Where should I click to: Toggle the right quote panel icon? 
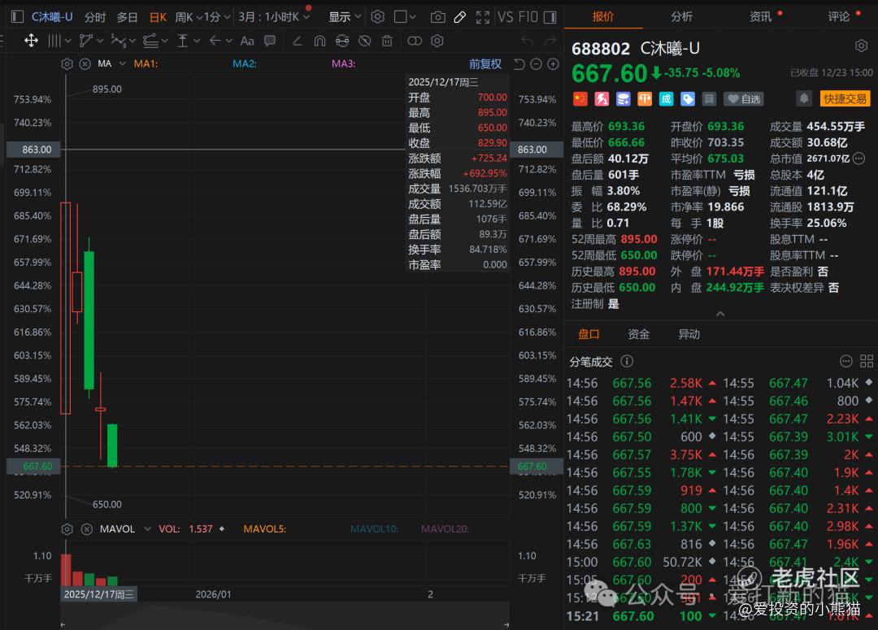pyautogui.click(x=550, y=17)
